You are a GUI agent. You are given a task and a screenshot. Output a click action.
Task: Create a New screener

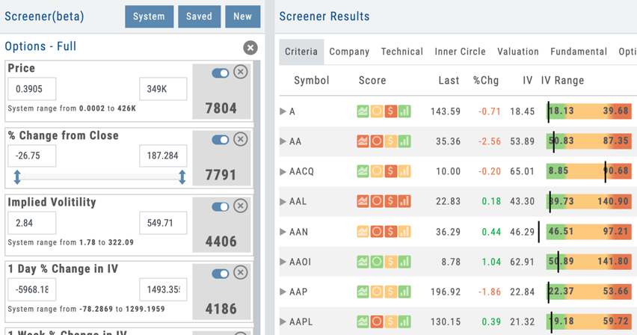(x=242, y=16)
